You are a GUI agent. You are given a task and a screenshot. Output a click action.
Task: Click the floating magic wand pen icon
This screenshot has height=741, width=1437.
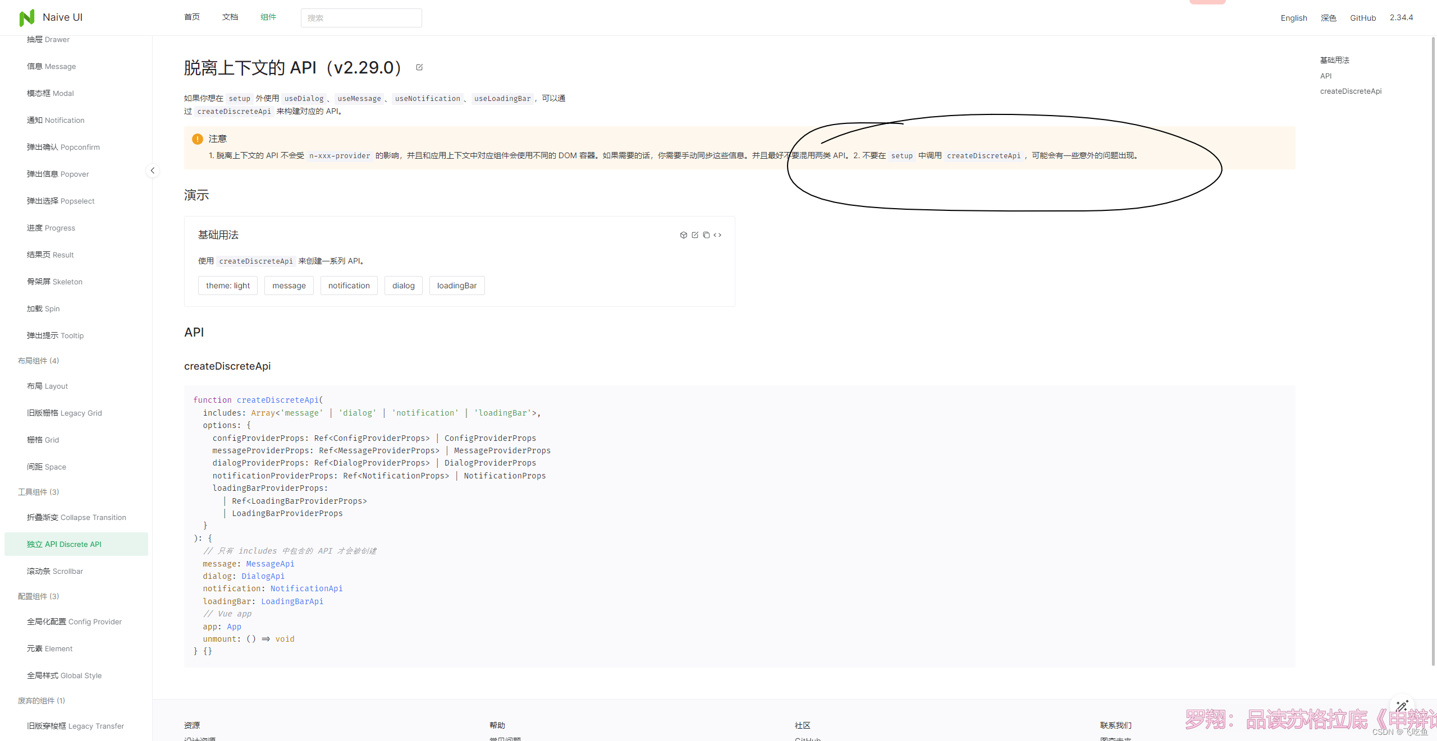click(x=1402, y=706)
